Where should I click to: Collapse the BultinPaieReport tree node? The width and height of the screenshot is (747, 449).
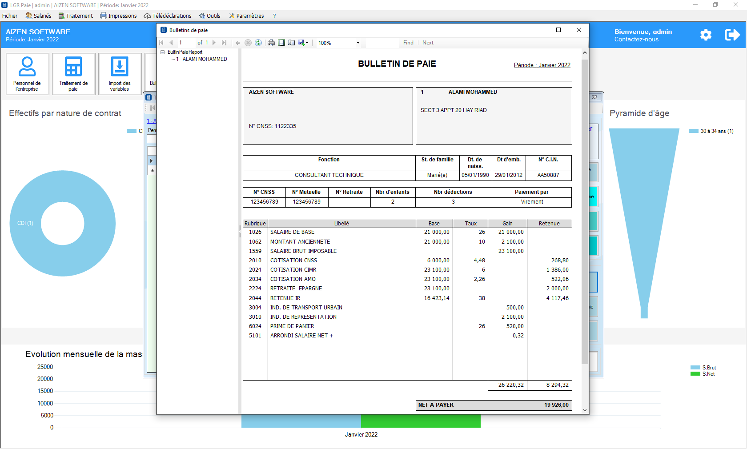point(163,52)
